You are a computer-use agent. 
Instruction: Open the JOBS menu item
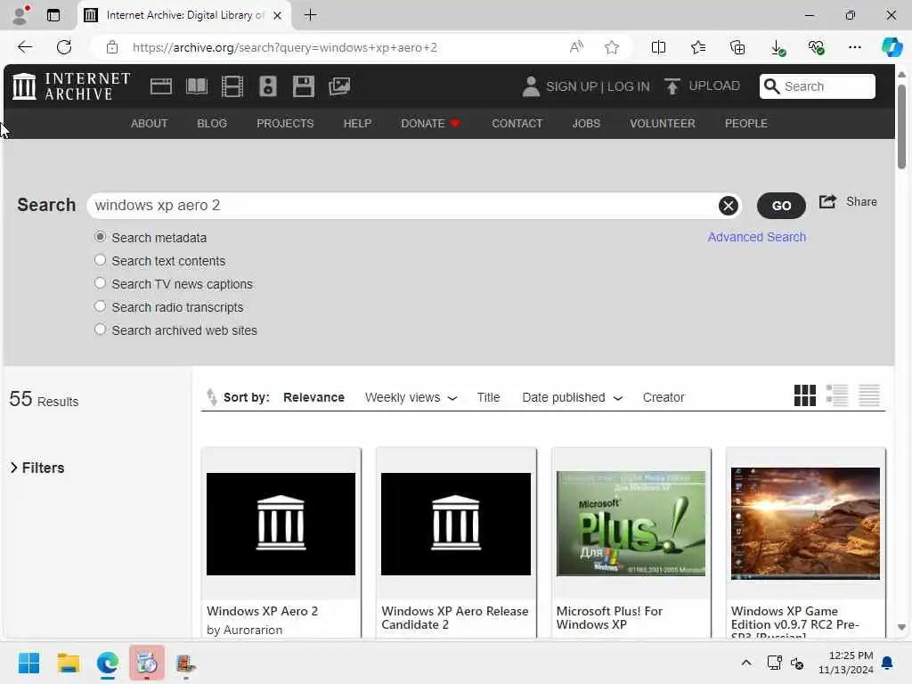click(x=586, y=123)
